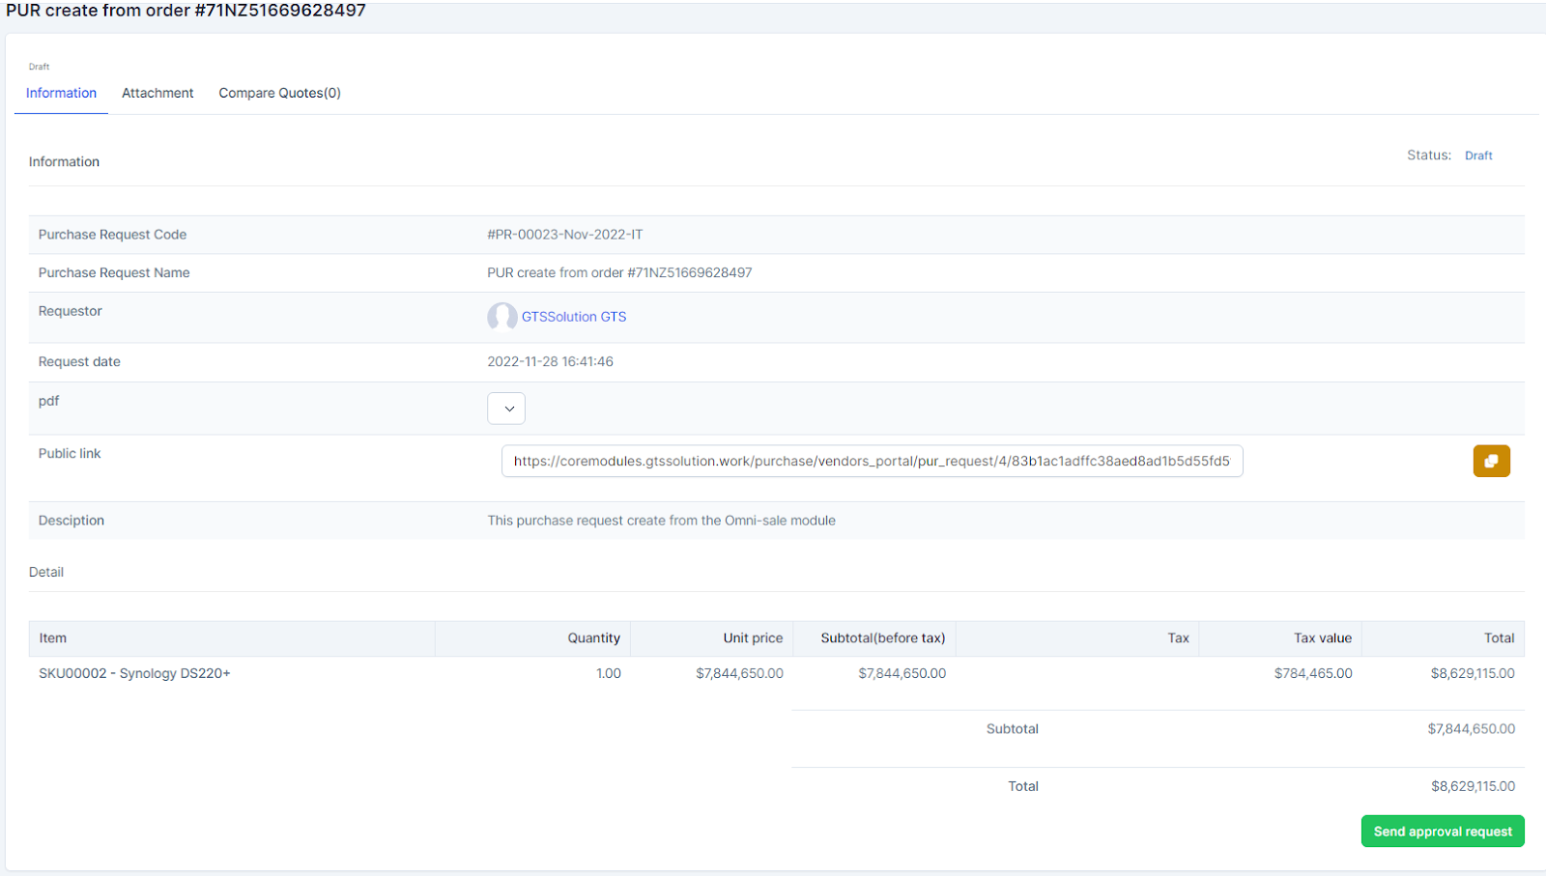The width and height of the screenshot is (1546, 876).
Task: Click the requestor avatar image
Action: pos(501,317)
